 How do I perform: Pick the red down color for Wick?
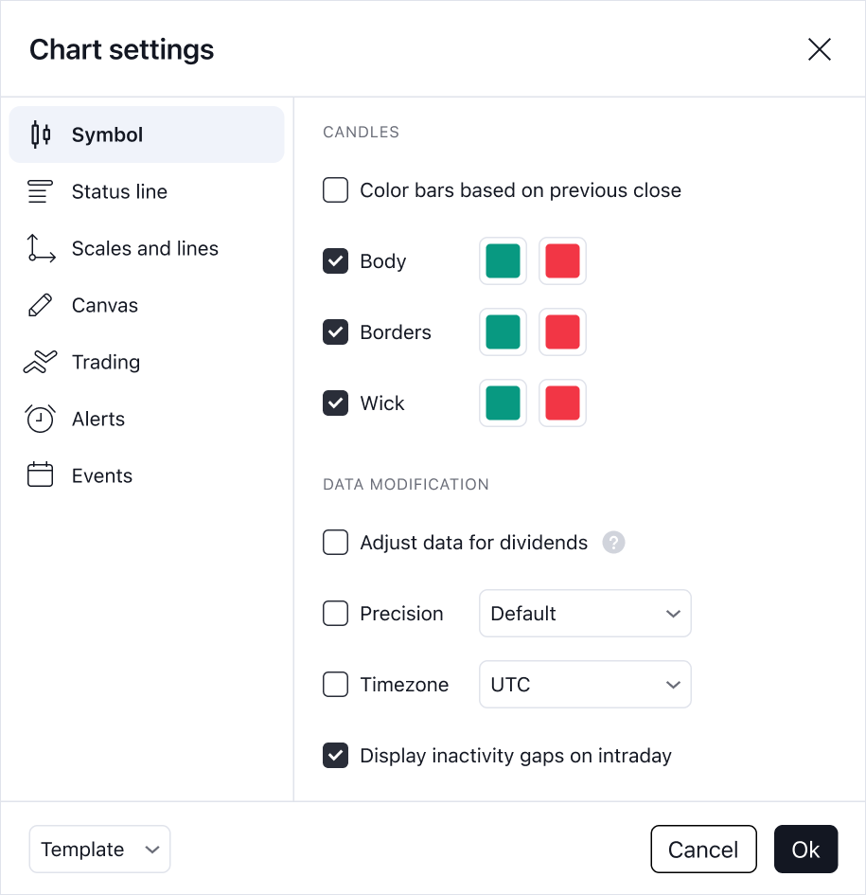click(x=562, y=403)
